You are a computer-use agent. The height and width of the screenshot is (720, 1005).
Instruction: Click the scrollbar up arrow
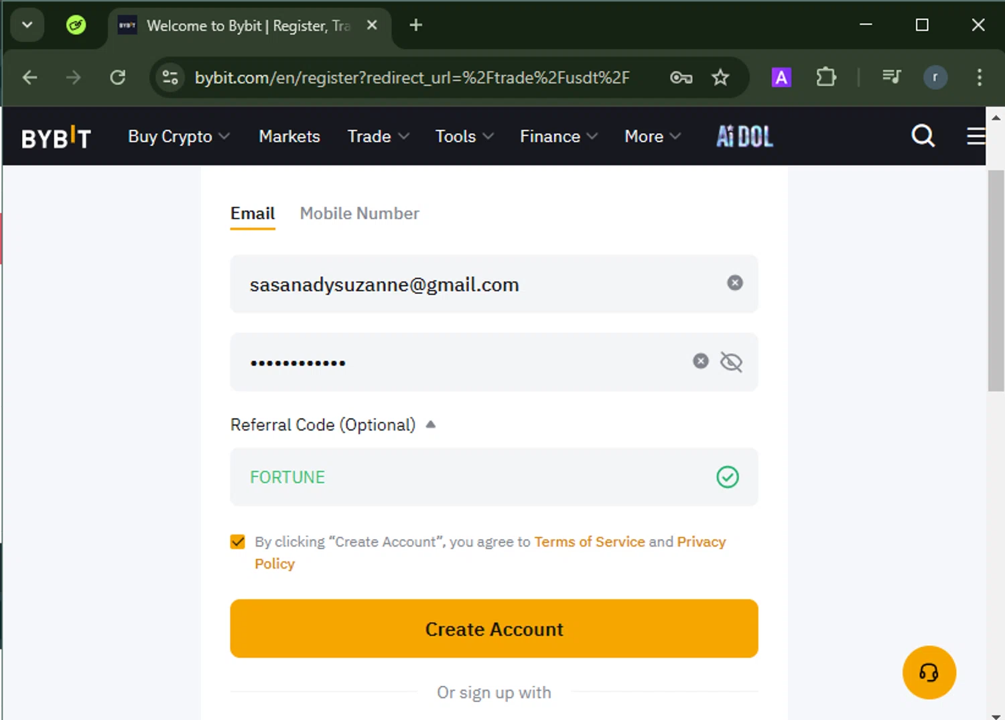996,117
